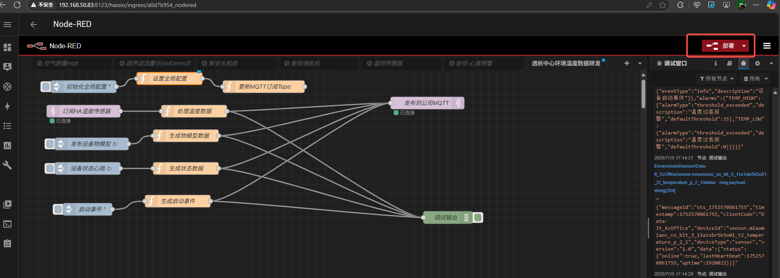Add a new flow tab with plus icon
The width and height of the screenshot is (780, 278).
626,63
